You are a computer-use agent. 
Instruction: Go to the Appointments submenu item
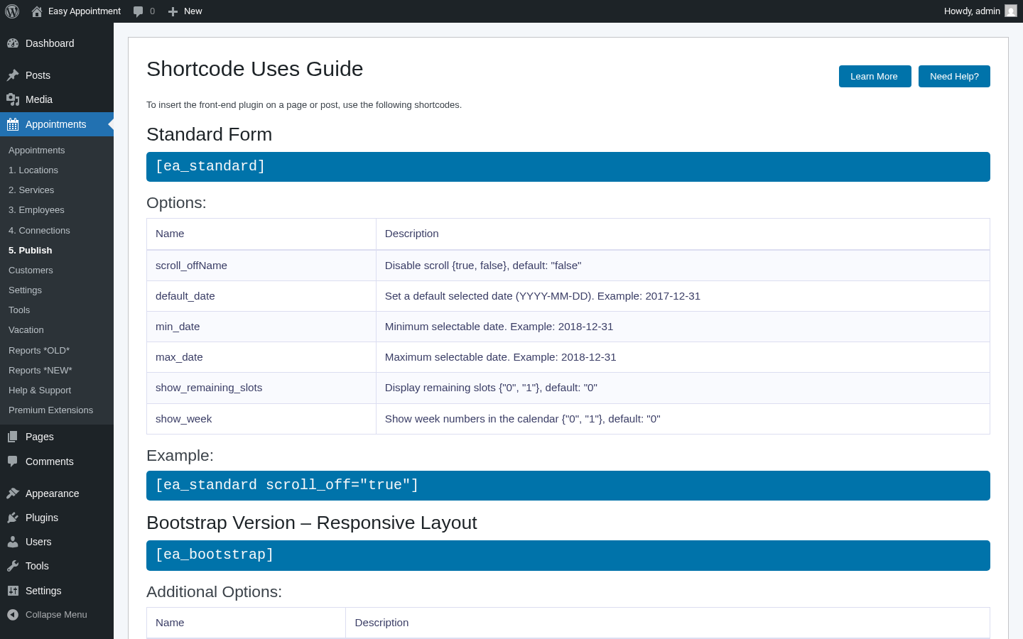37,151
